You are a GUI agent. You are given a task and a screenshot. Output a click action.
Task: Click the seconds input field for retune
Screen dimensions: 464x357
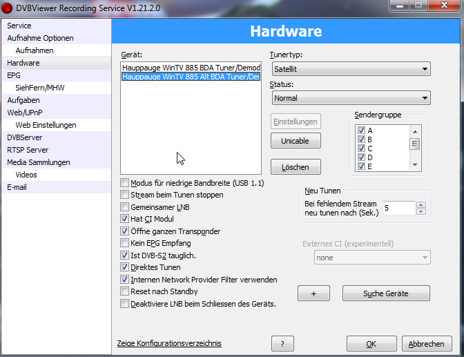tap(399, 208)
